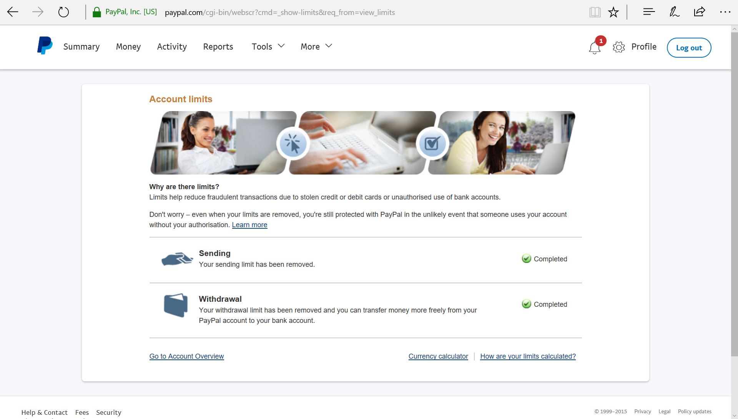Add page to favorites star icon
Image resolution: width=738 pixels, height=419 pixels.
[613, 12]
